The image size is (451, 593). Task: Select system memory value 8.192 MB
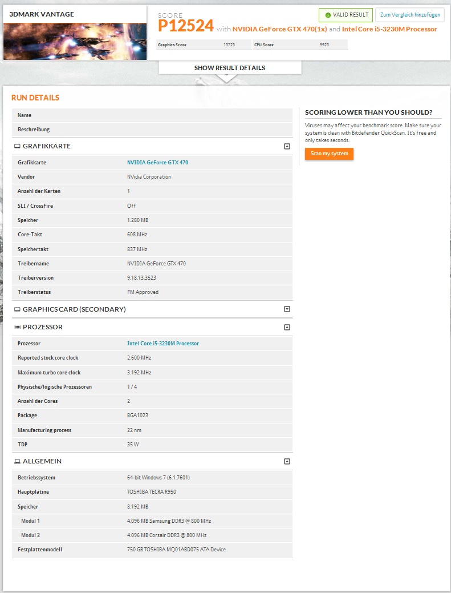(137, 507)
